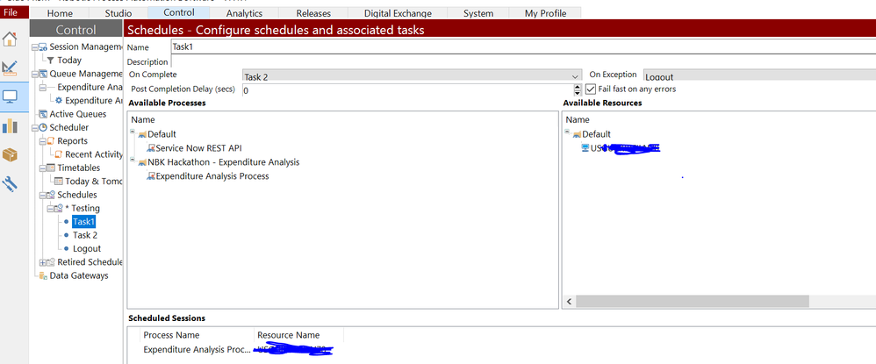
Task: Open the On Exception Logout dropdown
Action: [759, 76]
